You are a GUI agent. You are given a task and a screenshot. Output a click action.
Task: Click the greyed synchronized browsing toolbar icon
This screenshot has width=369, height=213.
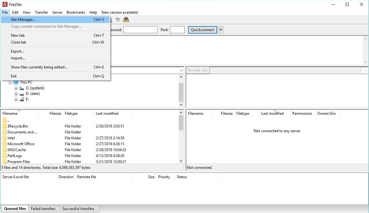point(118,20)
